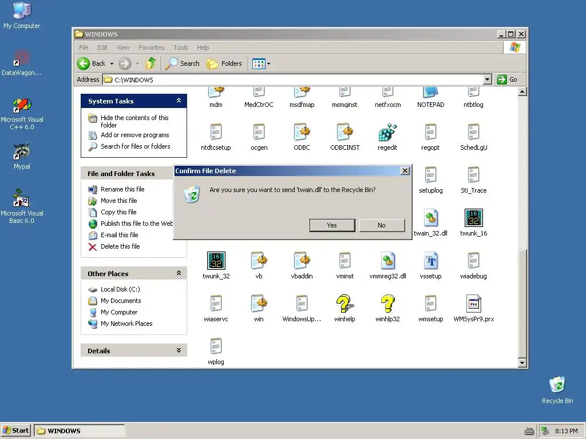This screenshot has height=439, width=586.
Task: Click E-mail this file link
Action: click(x=119, y=235)
